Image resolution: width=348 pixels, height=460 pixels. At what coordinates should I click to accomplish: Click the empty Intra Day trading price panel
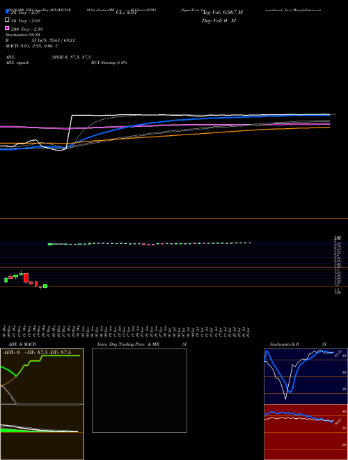pos(139,390)
